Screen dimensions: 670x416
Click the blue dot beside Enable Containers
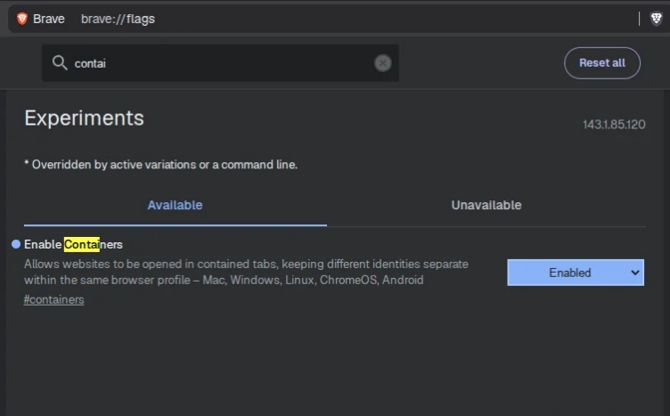tap(16, 244)
